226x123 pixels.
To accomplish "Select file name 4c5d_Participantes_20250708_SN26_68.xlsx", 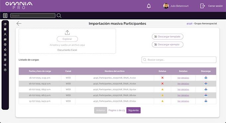I will point(115,95).
